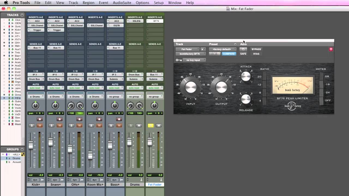Open the Tracks list dropdown menu

coord(22,15)
